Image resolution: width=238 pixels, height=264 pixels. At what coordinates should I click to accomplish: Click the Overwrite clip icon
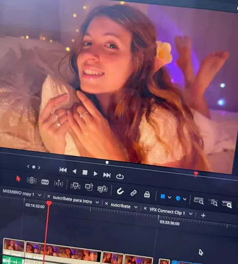point(89,187)
